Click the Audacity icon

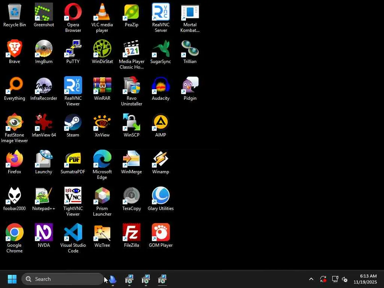160,88
